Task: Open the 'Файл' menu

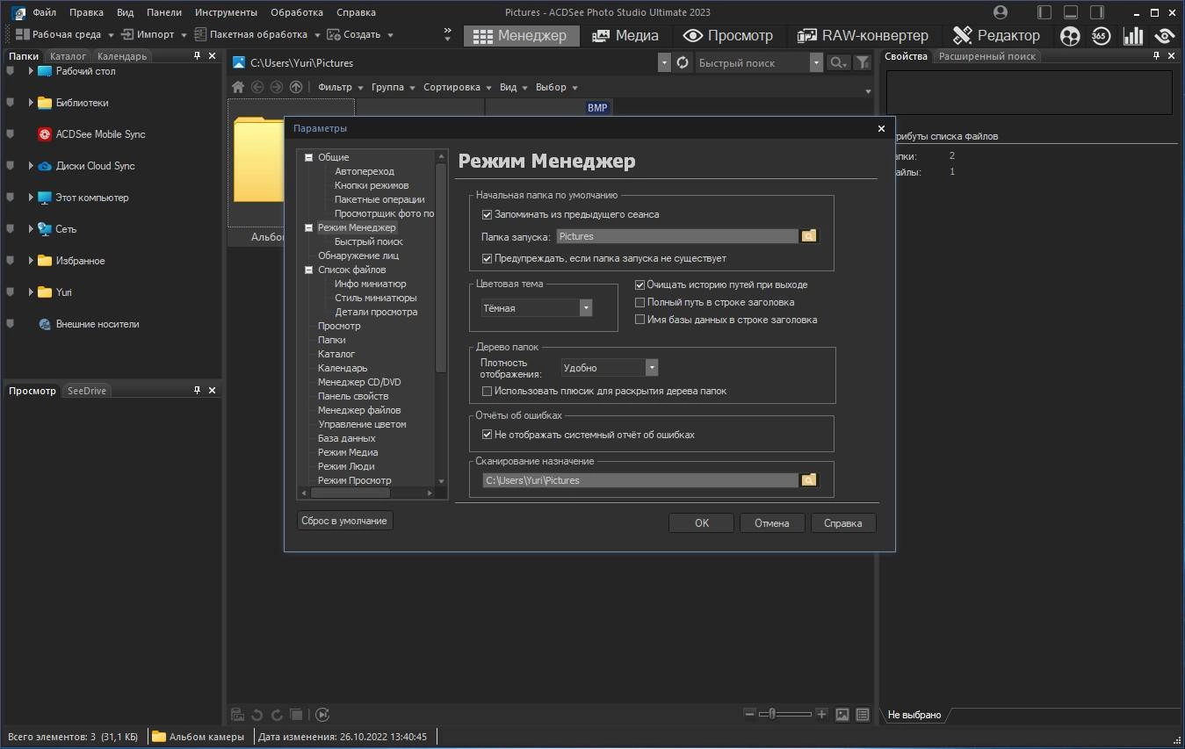Action: (x=44, y=12)
